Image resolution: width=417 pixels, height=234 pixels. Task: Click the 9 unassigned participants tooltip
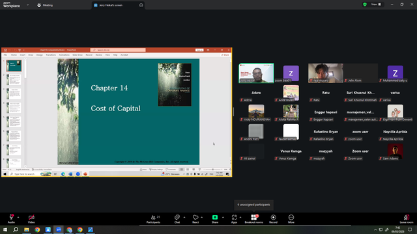[x=253, y=205]
